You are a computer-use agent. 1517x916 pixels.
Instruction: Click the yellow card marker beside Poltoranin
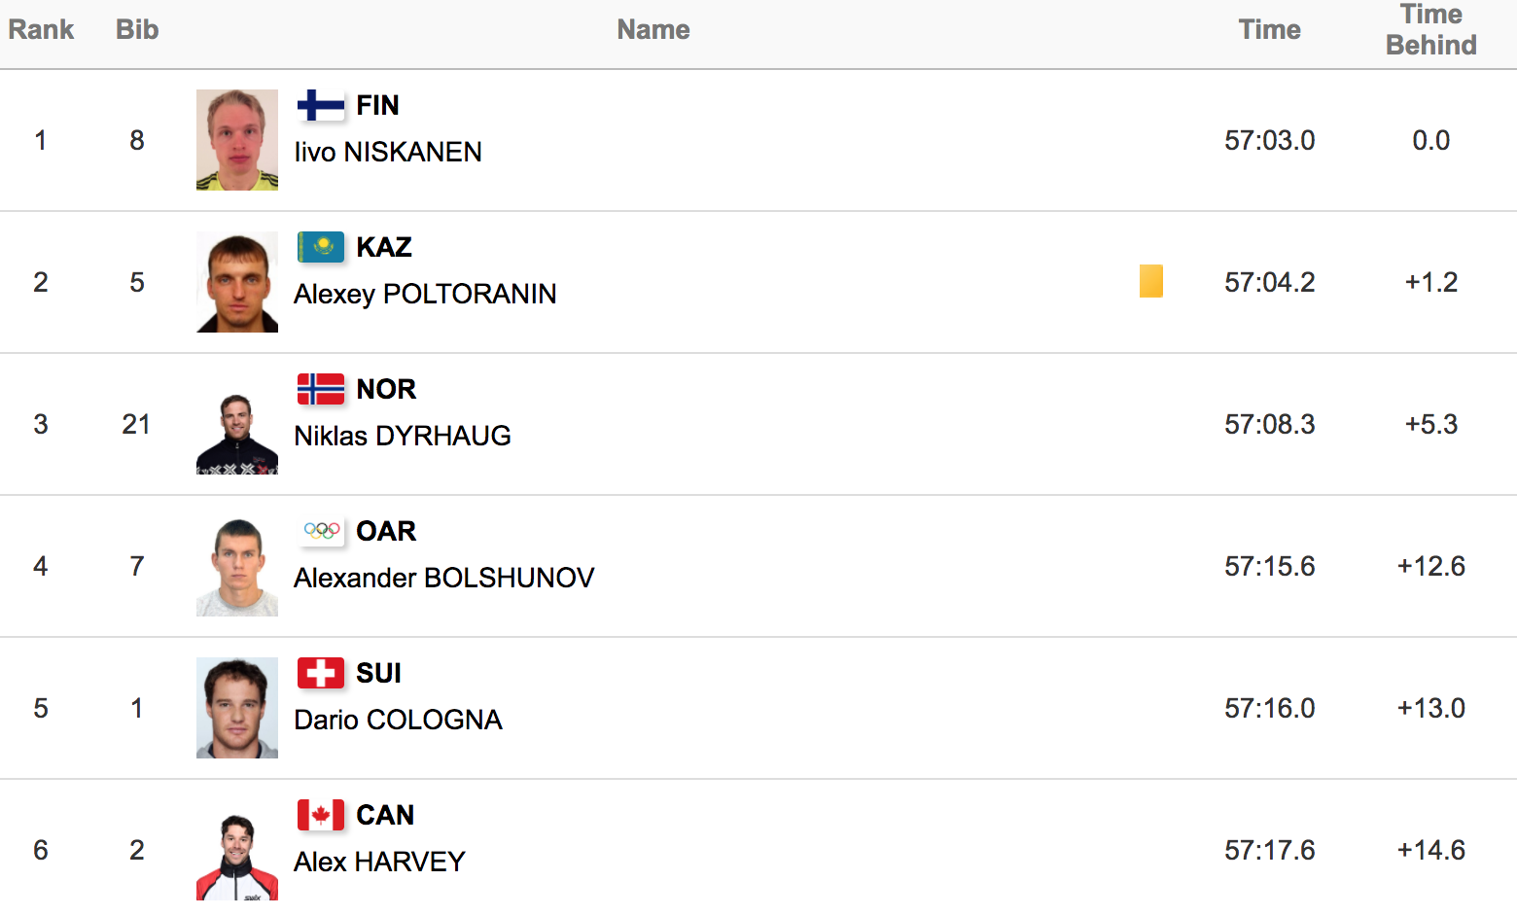coord(1151,281)
